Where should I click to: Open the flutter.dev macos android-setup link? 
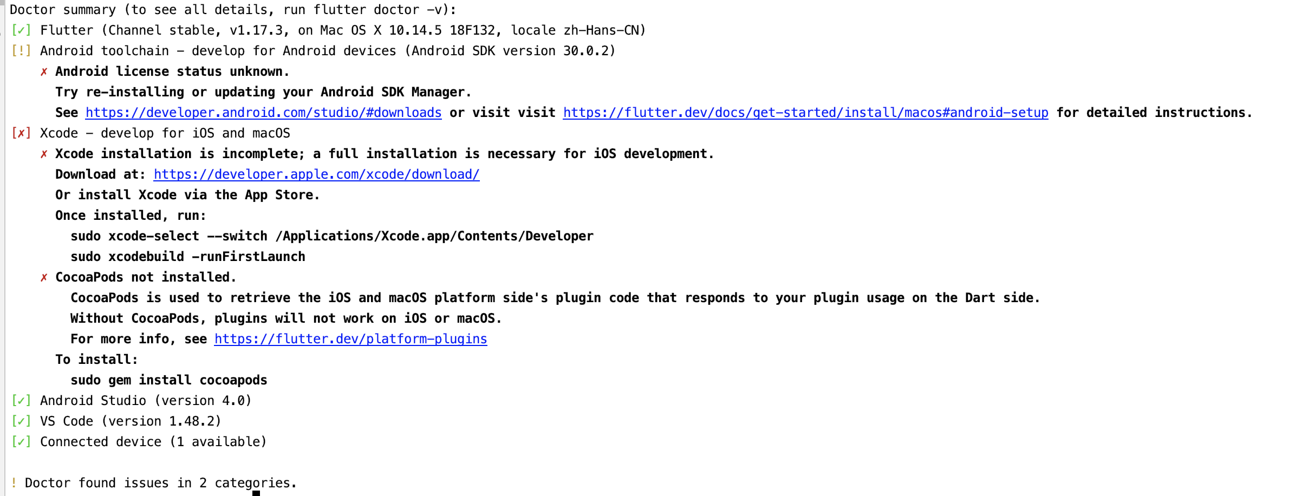805,113
